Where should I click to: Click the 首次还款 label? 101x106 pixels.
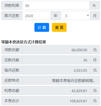(12, 16)
